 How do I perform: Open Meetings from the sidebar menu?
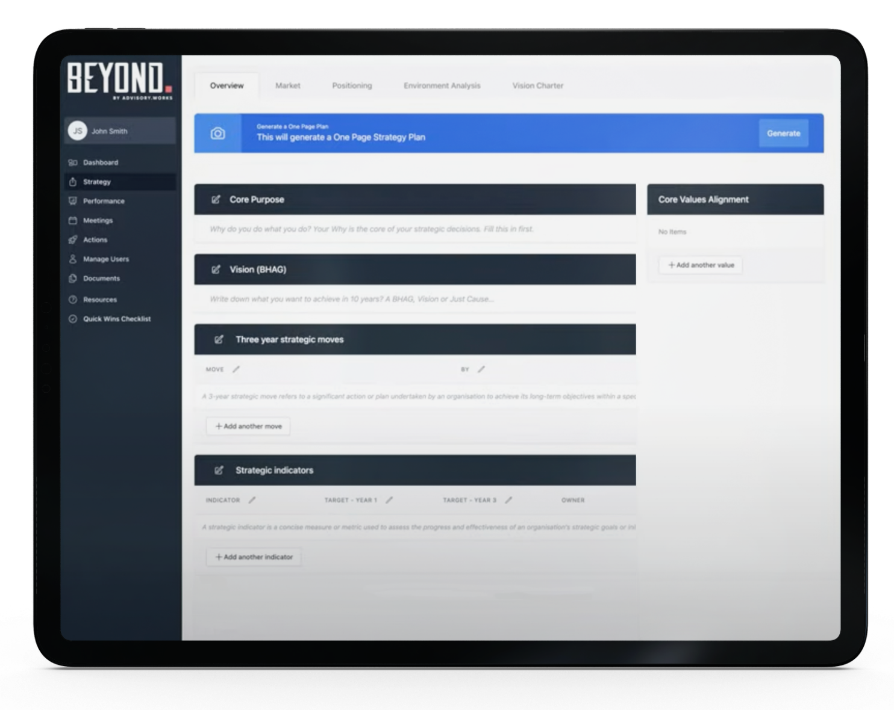click(x=120, y=220)
